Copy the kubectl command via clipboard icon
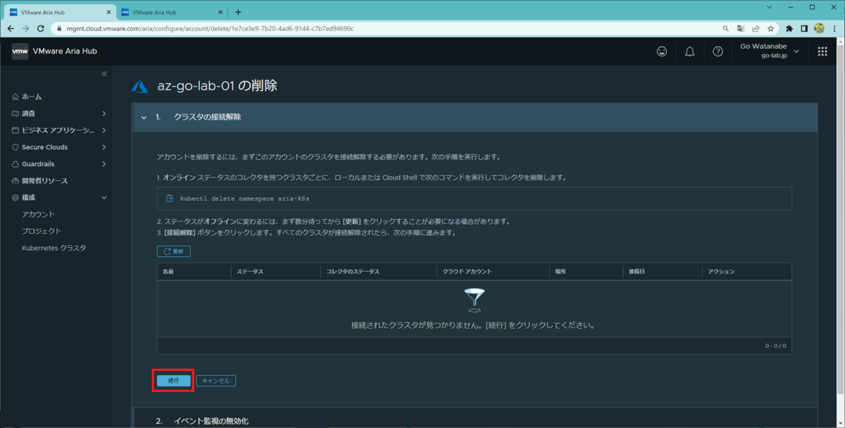 point(170,199)
